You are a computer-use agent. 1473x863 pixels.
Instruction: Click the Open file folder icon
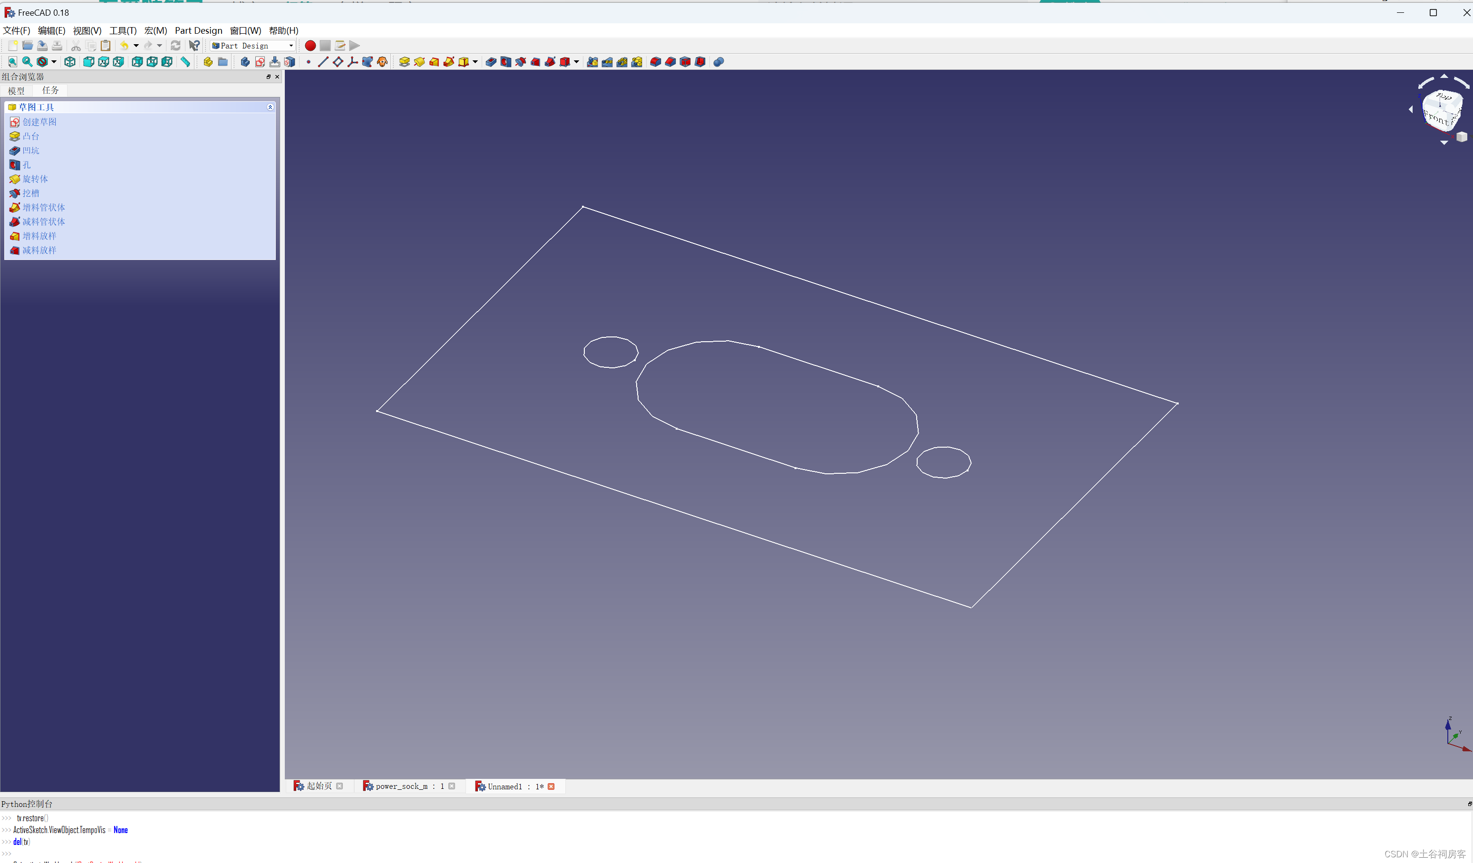pyautogui.click(x=27, y=46)
